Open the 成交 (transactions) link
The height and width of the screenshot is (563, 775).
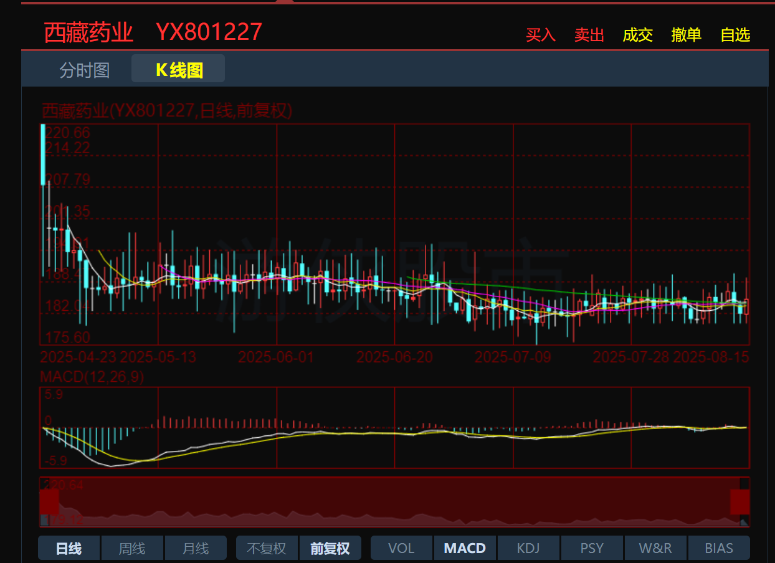(x=637, y=35)
